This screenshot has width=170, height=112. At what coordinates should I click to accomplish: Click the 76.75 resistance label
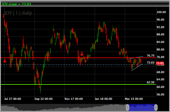click(151, 56)
